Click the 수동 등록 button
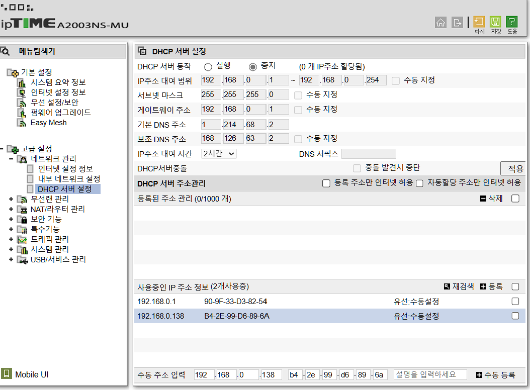The width and height of the screenshot is (530, 390). (495, 375)
